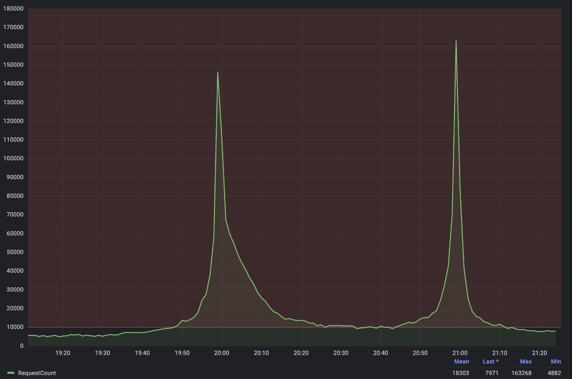
Task: Click the 100000 y-axis label
Action: 13,159
